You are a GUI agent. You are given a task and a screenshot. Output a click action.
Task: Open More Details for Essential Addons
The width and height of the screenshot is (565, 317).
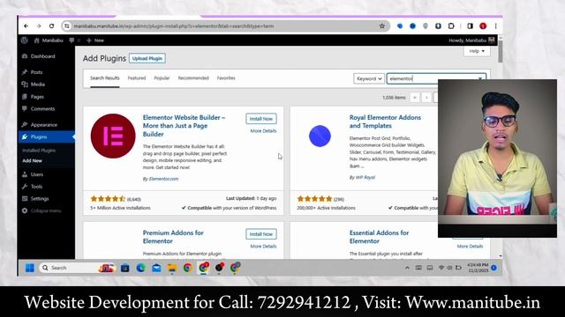(470, 247)
